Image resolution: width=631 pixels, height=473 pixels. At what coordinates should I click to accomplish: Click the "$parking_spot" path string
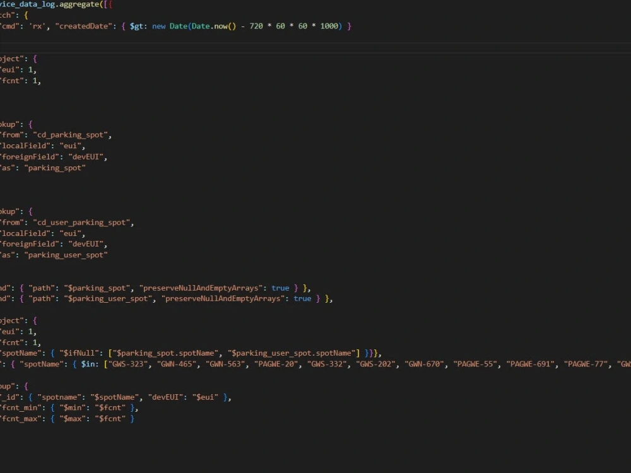(97, 288)
